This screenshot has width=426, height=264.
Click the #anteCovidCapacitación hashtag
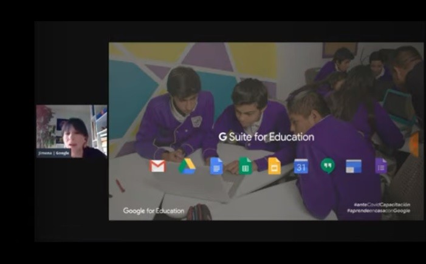382,205
